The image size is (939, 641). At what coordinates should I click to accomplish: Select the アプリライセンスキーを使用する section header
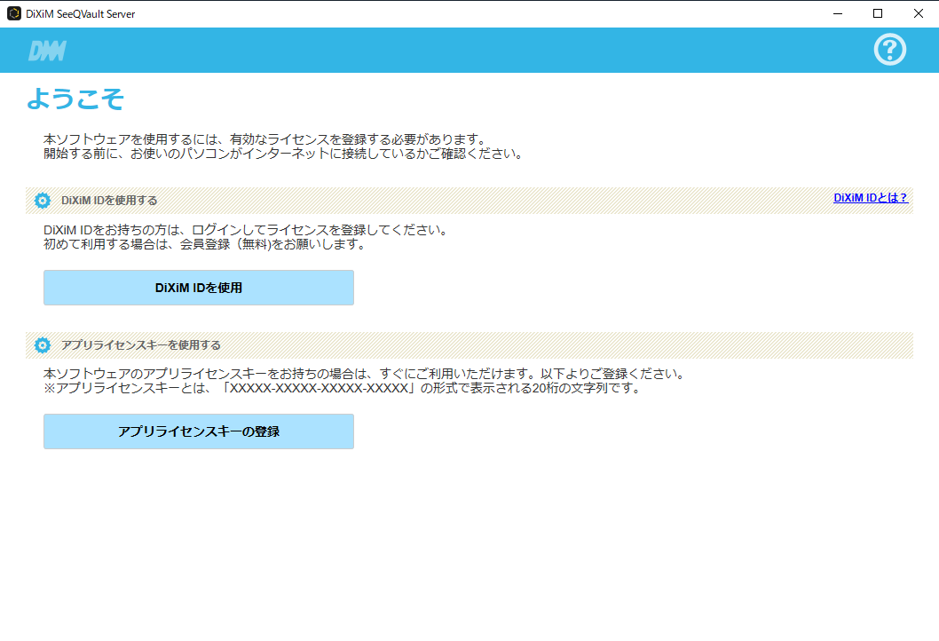141,345
